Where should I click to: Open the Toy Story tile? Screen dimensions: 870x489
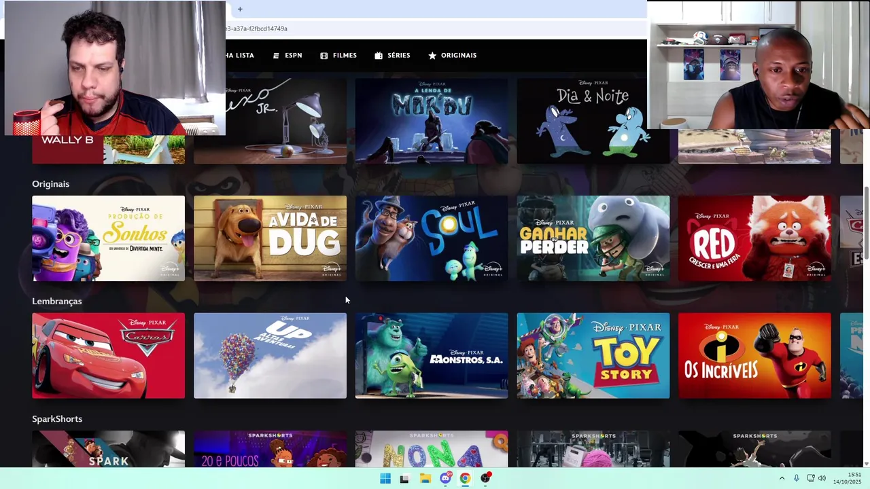point(593,356)
